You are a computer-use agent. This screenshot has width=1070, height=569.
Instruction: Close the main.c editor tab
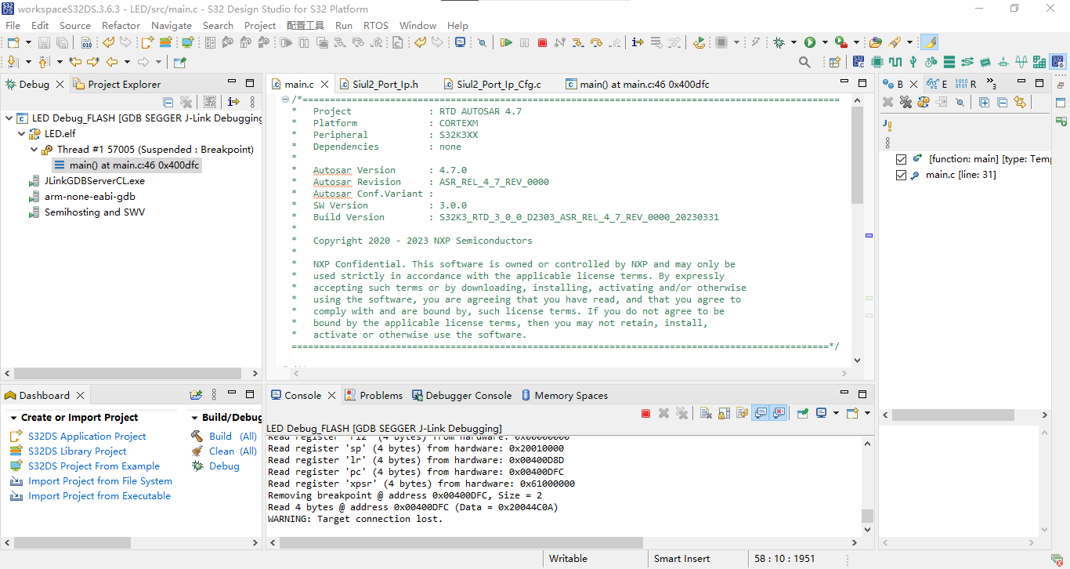click(x=324, y=84)
